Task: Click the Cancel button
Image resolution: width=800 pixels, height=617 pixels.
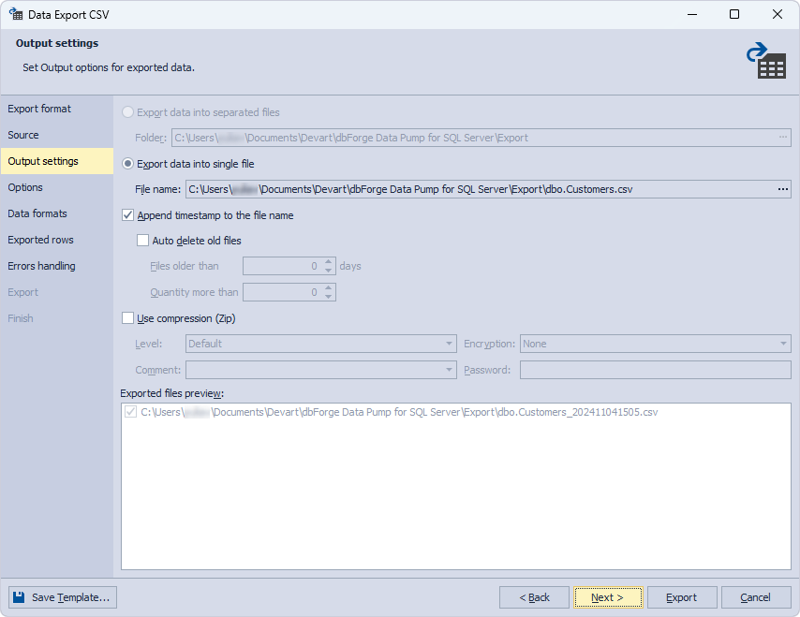Action: (x=756, y=597)
